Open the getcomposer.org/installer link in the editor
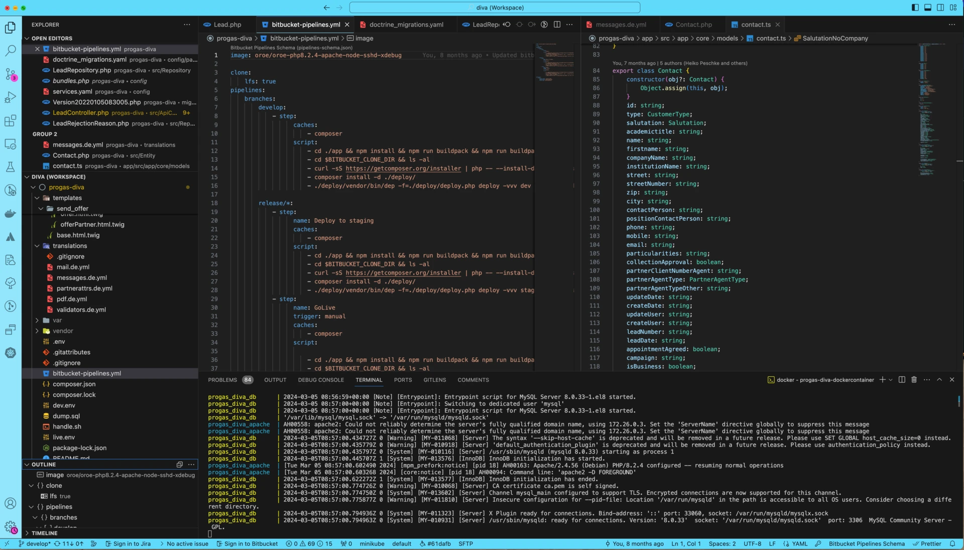Viewport: 964px width, 550px height. (403, 168)
